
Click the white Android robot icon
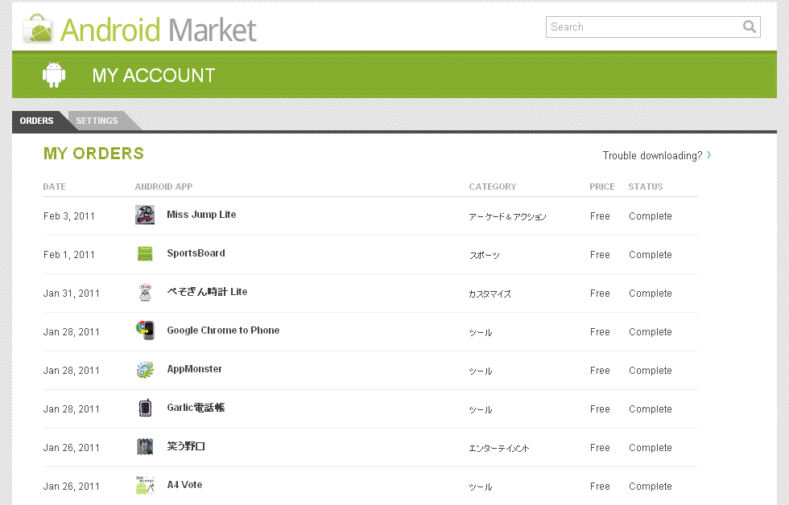point(54,75)
